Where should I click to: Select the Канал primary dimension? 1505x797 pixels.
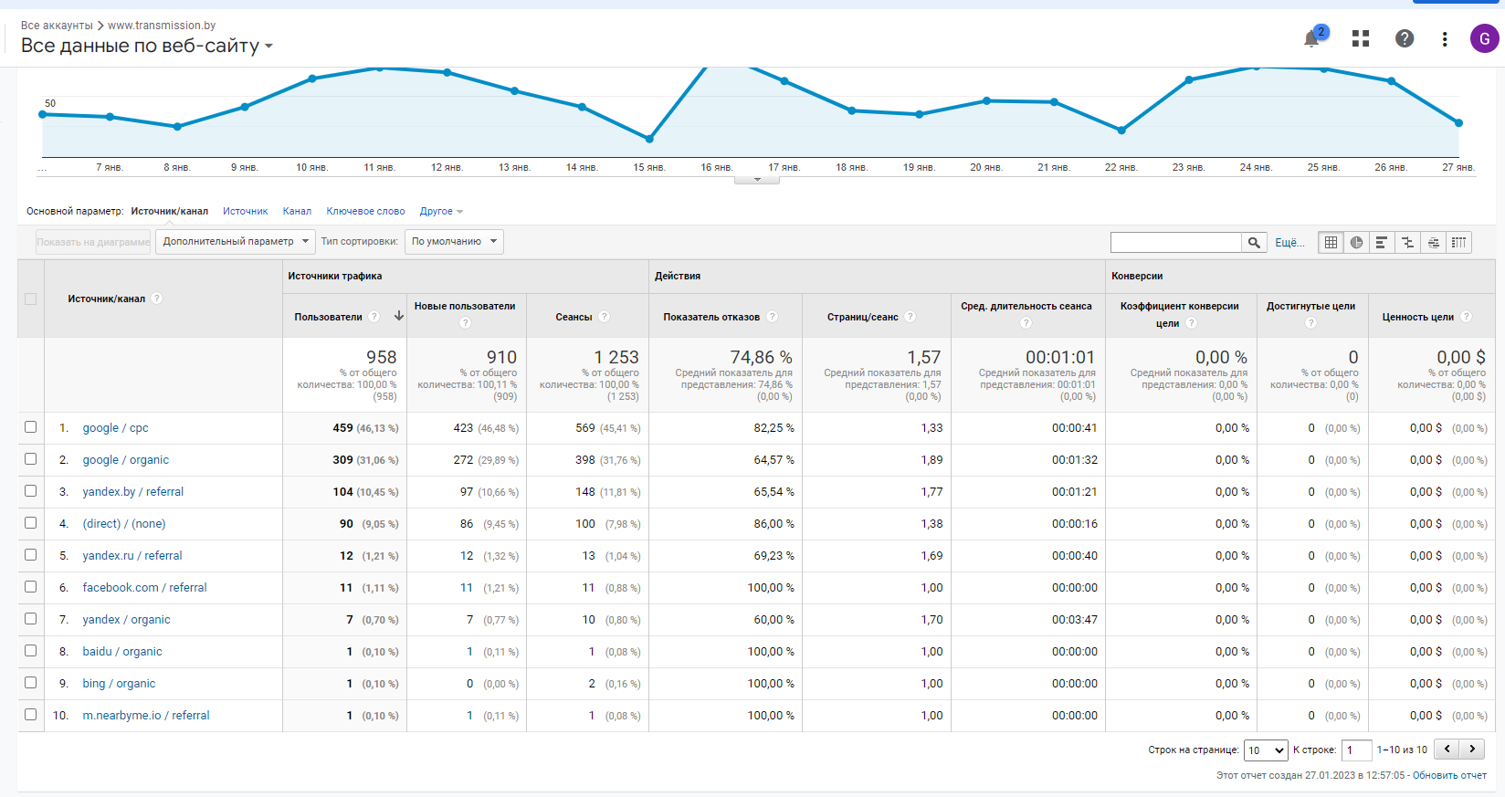[x=297, y=211]
